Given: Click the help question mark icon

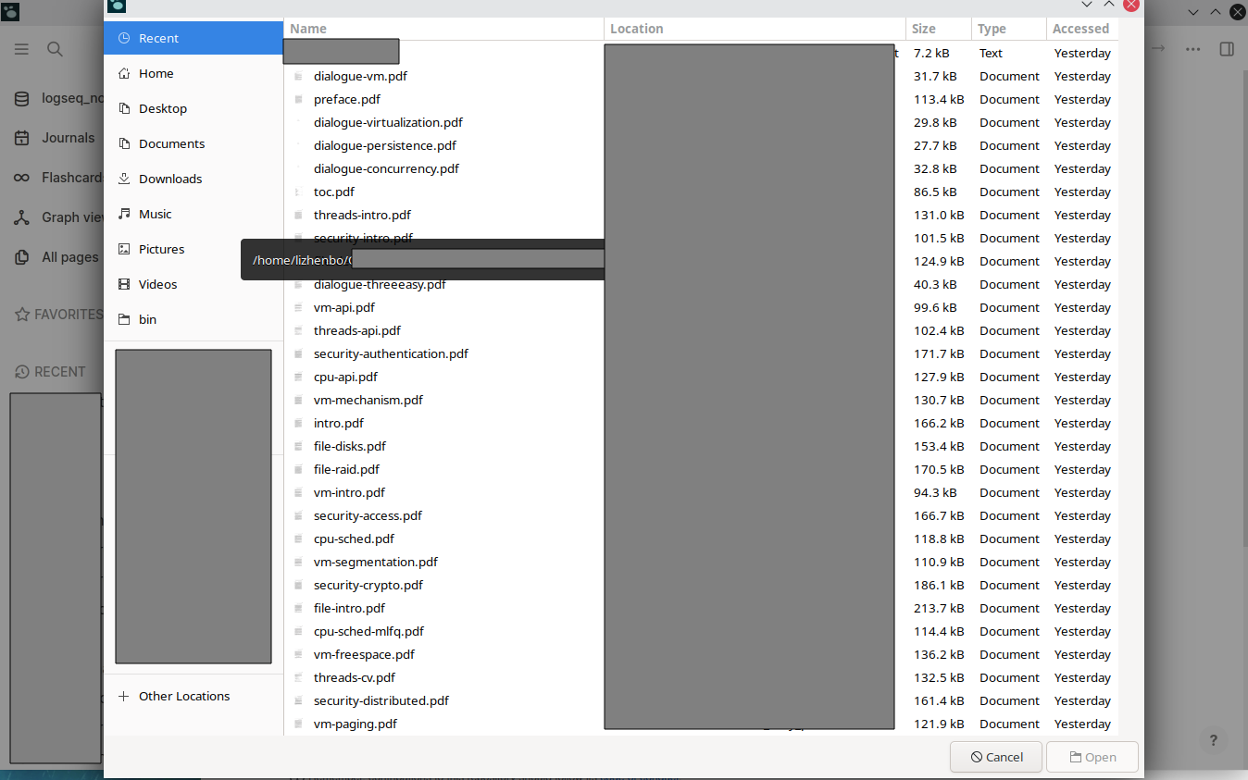Looking at the screenshot, I should click(1213, 740).
